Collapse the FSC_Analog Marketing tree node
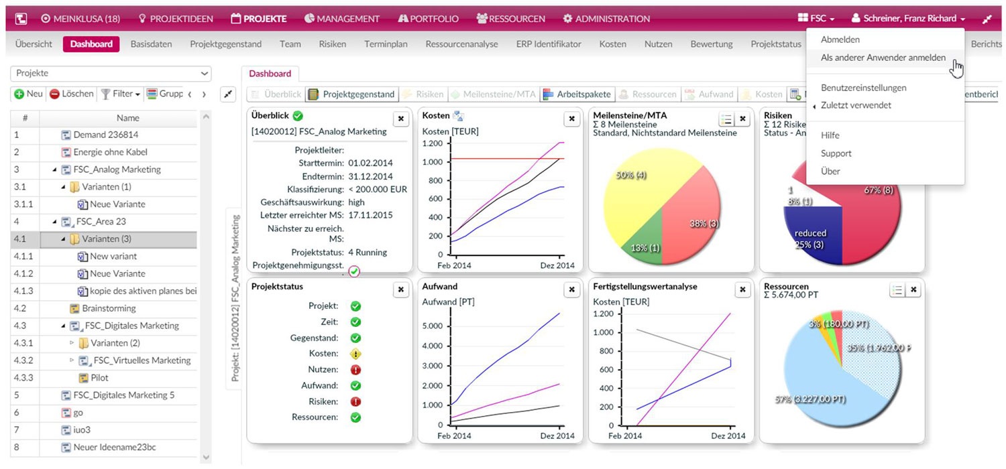1006x469 pixels. (54, 170)
